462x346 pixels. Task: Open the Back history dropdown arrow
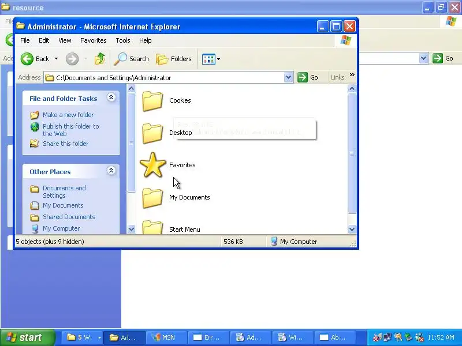coord(56,59)
